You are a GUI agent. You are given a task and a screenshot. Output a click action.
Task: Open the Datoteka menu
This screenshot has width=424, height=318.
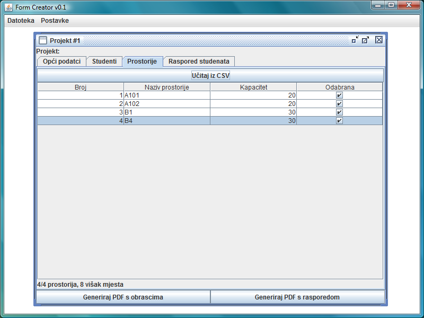21,21
